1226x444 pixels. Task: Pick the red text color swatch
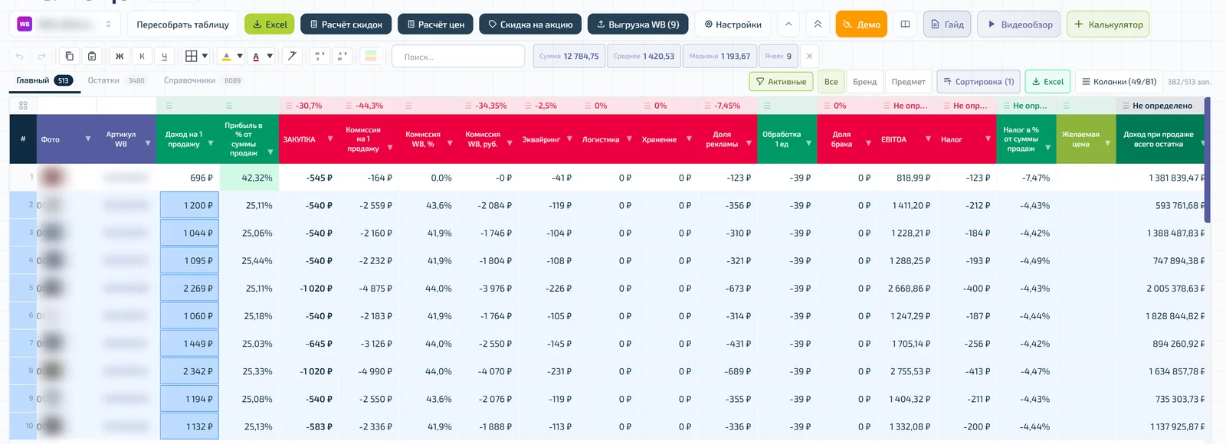click(256, 56)
